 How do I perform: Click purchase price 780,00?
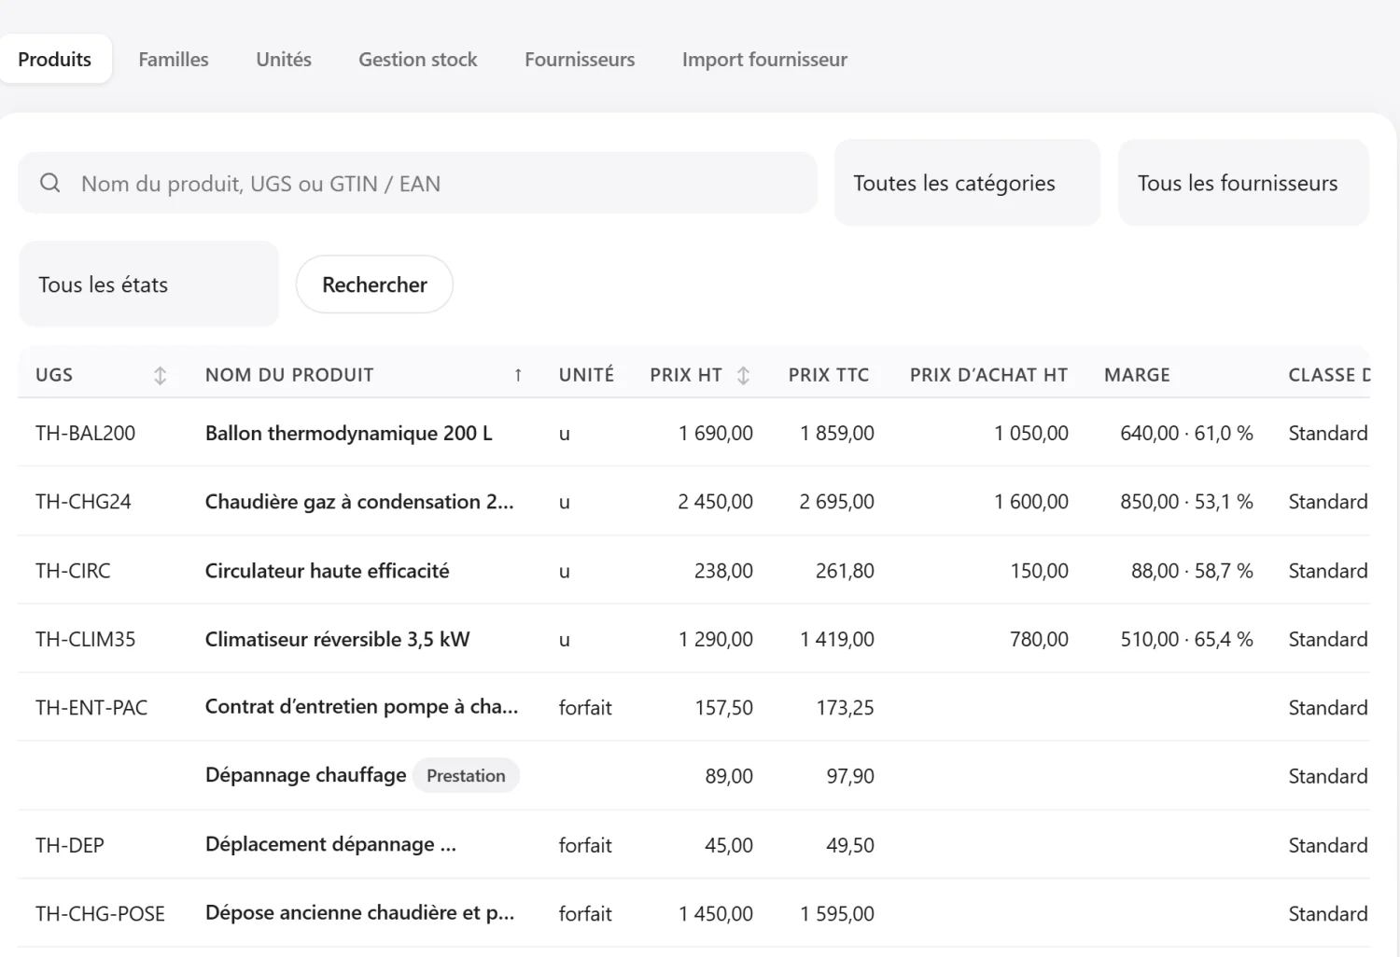pos(1039,639)
